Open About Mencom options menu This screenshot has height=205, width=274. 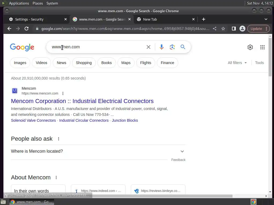pos(56,178)
